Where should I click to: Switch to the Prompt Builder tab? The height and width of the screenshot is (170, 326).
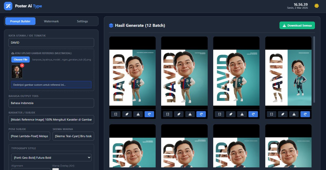(x=20, y=21)
